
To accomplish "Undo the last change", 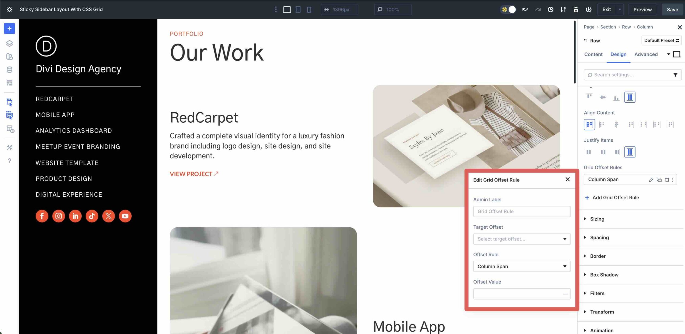I will [525, 9].
